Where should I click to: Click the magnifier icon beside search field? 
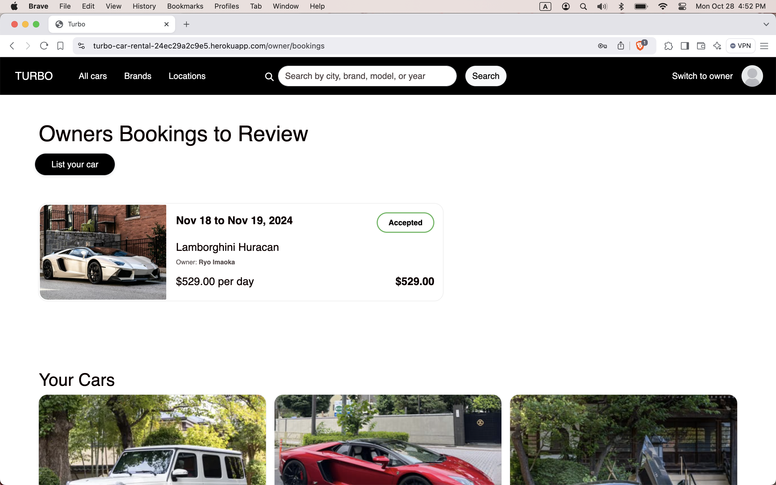click(269, 76)
